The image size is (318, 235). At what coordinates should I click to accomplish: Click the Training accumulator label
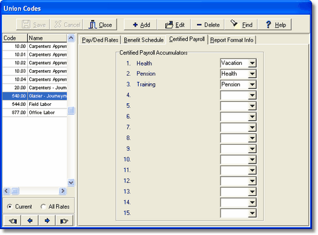coord(146,84)
